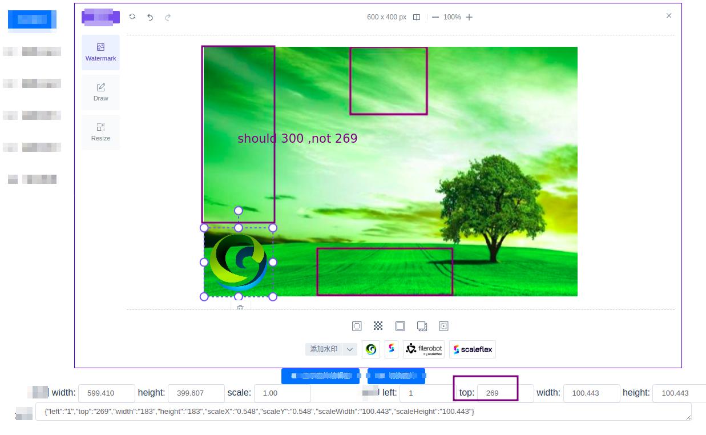Choose the green swirl logo watermark

pyautogui.click(x=370, y=349)
